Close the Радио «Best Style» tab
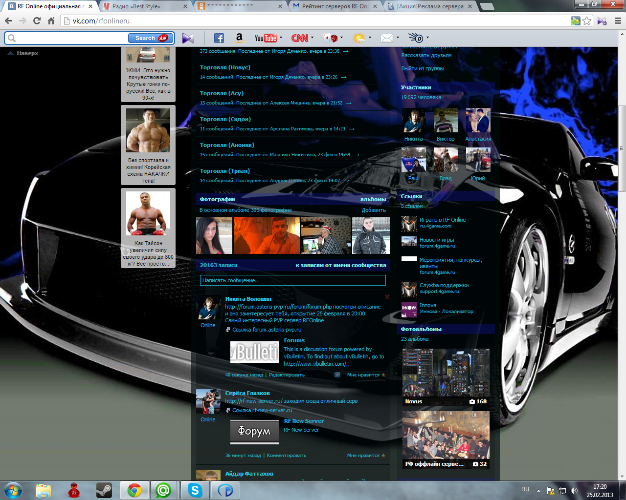Screen dimensions: 626x500 pos(185,6)
